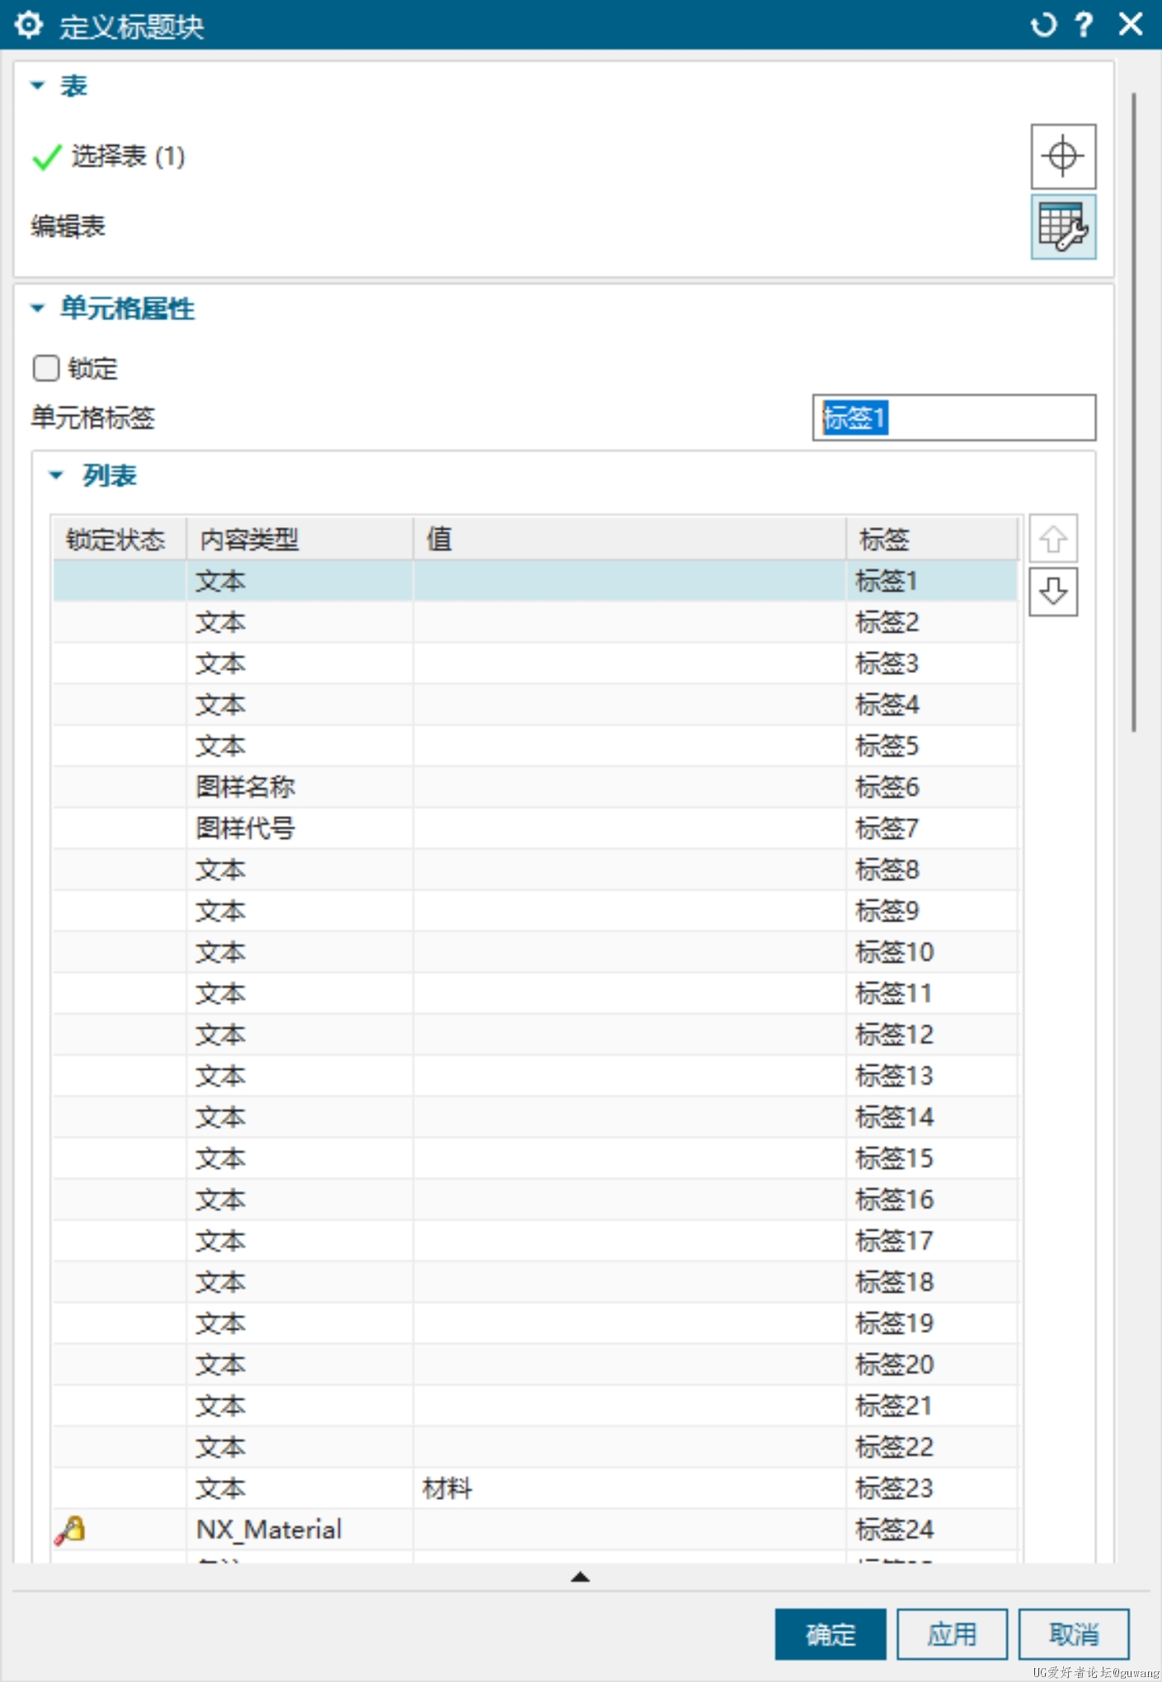Select the row labeled 标签5

point(535,746)
